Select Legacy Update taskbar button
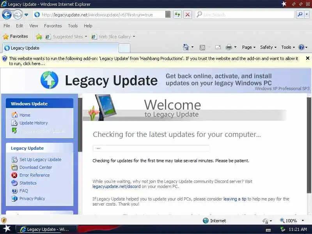The image size is (312, 234). [x=46, y=229]
